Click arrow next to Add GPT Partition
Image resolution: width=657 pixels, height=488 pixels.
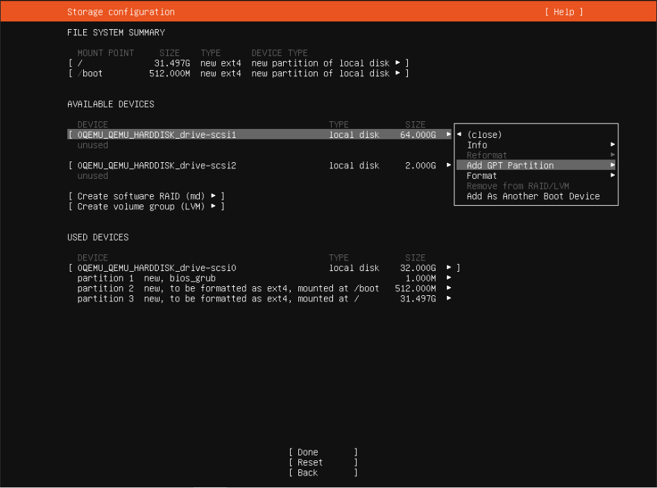(613, 166)
